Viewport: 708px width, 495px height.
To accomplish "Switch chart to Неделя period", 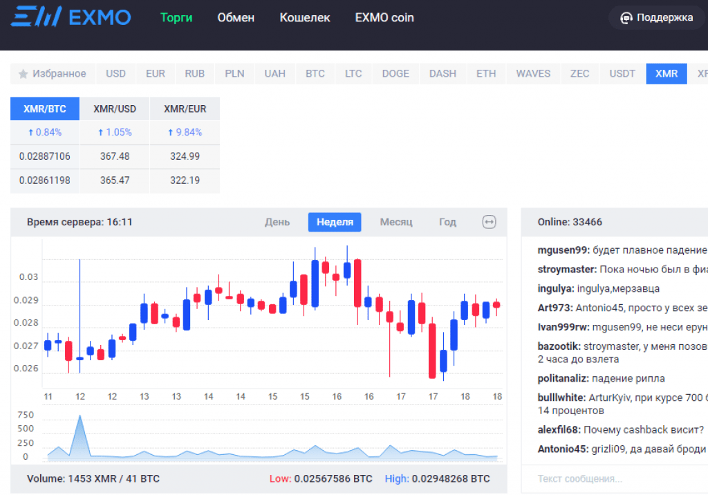I will (x=335, y=222).
